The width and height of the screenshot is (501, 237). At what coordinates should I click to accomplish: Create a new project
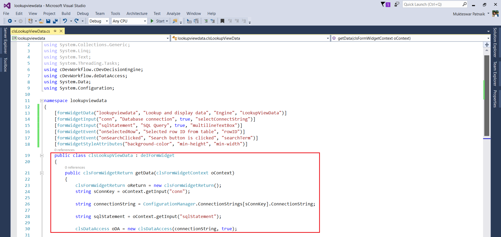[31, 21]
